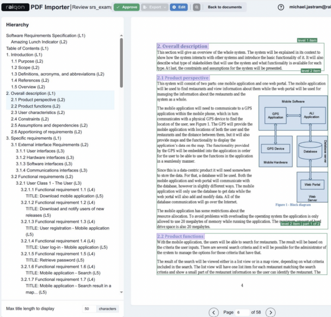The height and width of the screenshot is (317, 331).
Task: Click the gear icon on the Edit button
Action: [174, 7]
